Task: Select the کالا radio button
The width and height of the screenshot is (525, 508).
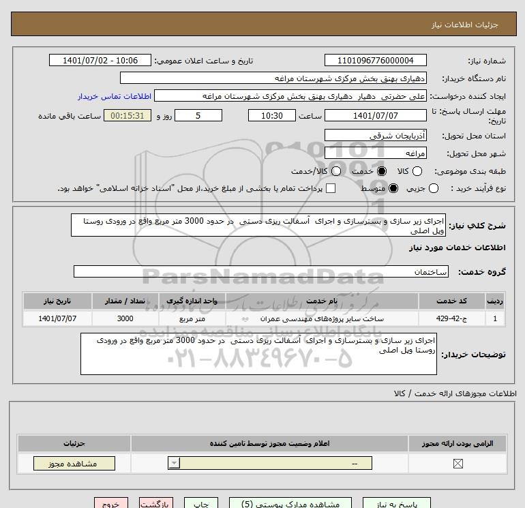Action: pyautogui.click(x=417, y=171)
